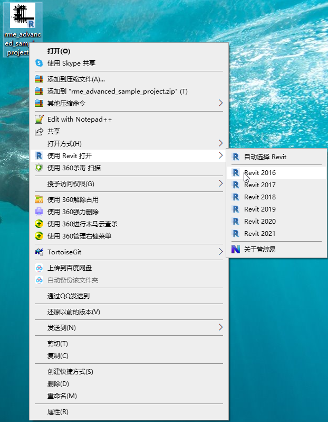Expand the TortoiseGit submenu arrow

point(220,252)
